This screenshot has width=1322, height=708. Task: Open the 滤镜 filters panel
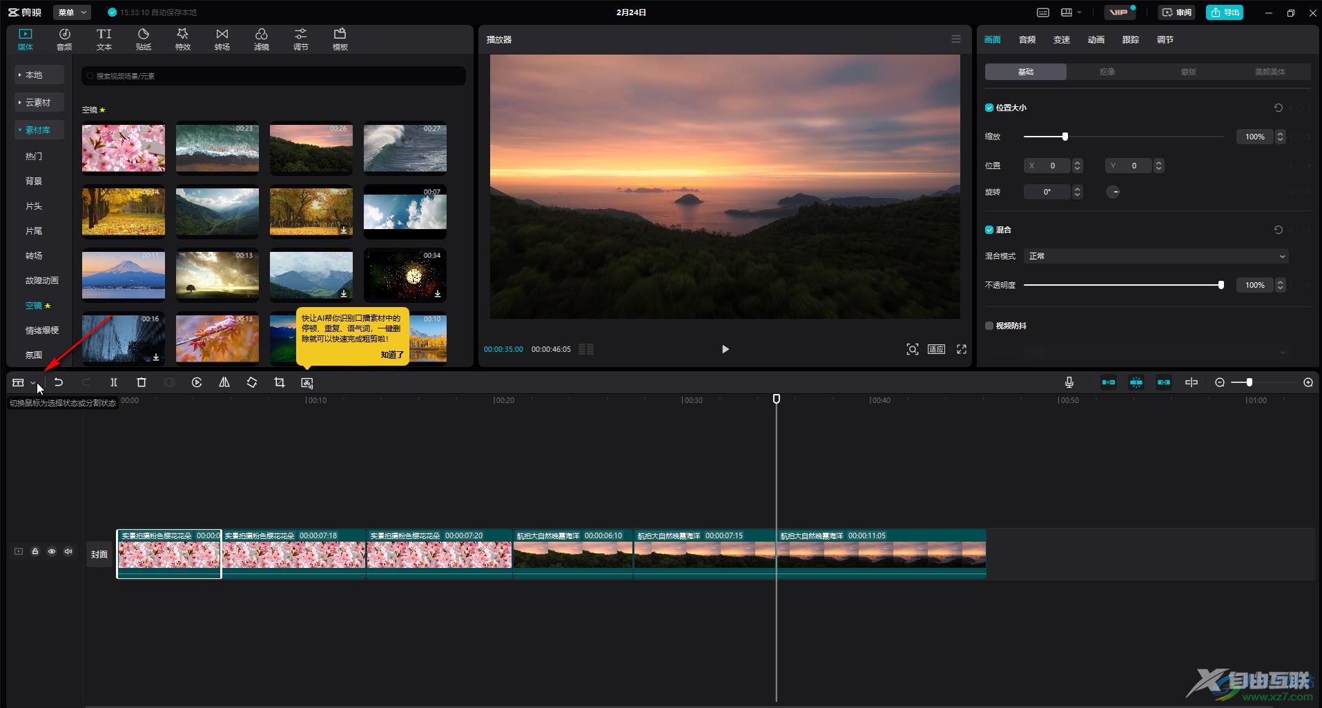point(262,39)
